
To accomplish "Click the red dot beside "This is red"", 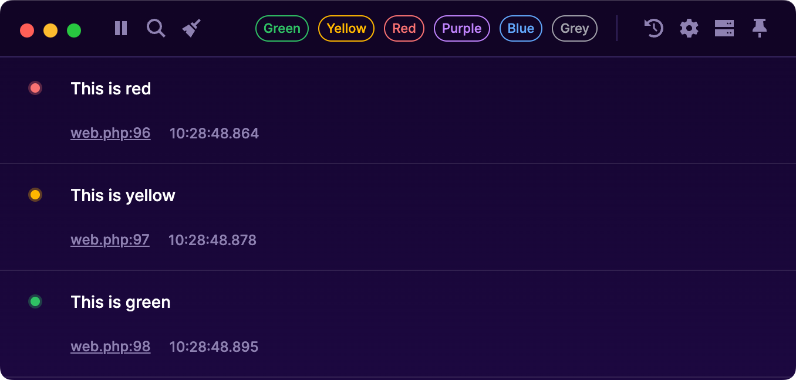I will pos(35,89).
